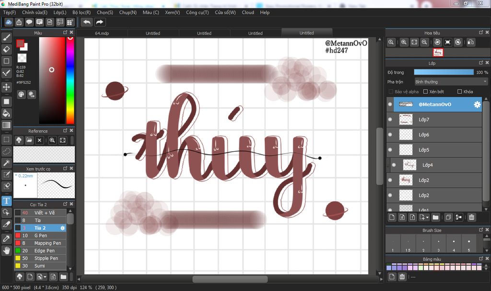Pop out the Hoa tiêu navigator panel
The height and width of the screenshot is (291, 491).
tap(481, 32)
